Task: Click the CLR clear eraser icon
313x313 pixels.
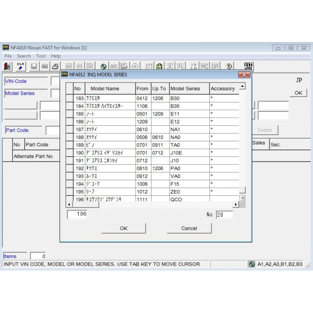Action: tap(21, 66)
